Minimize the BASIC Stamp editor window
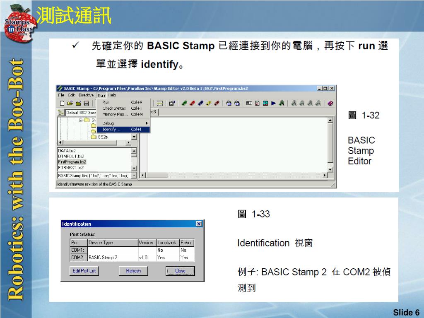The height and width of the screenshot is (318, 424). point(320,88)
